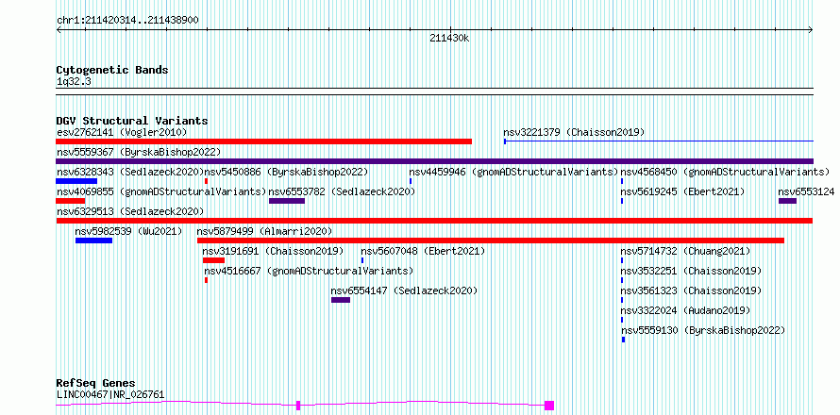Open the nsv3191691 (Chaisson2019) label
Image resolution: width=840 pixels, height=415 pixels.
273,251
